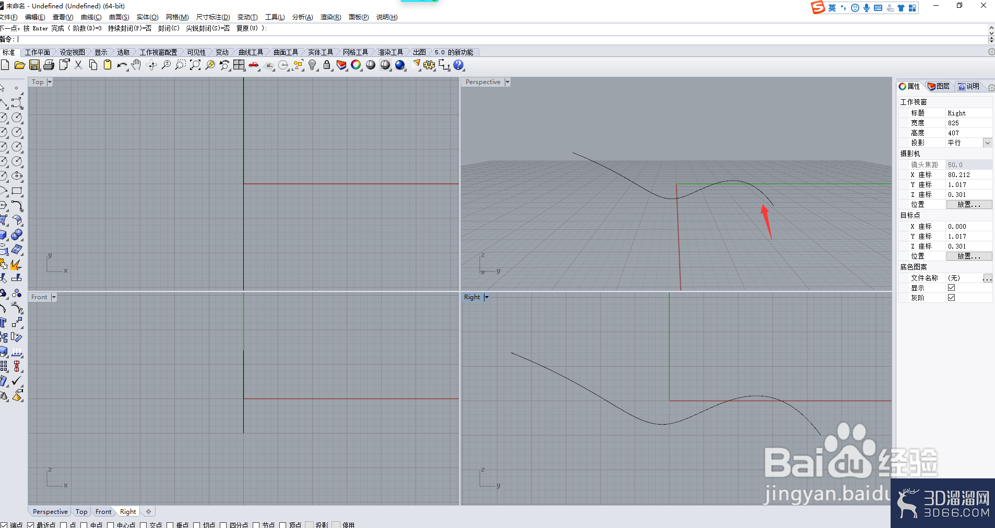Activate the Pan hand tool
The image size is (995, 528).
click(x=137, y=65)
